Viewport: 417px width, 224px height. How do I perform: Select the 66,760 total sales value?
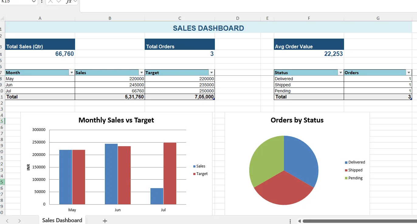(40, 54)
